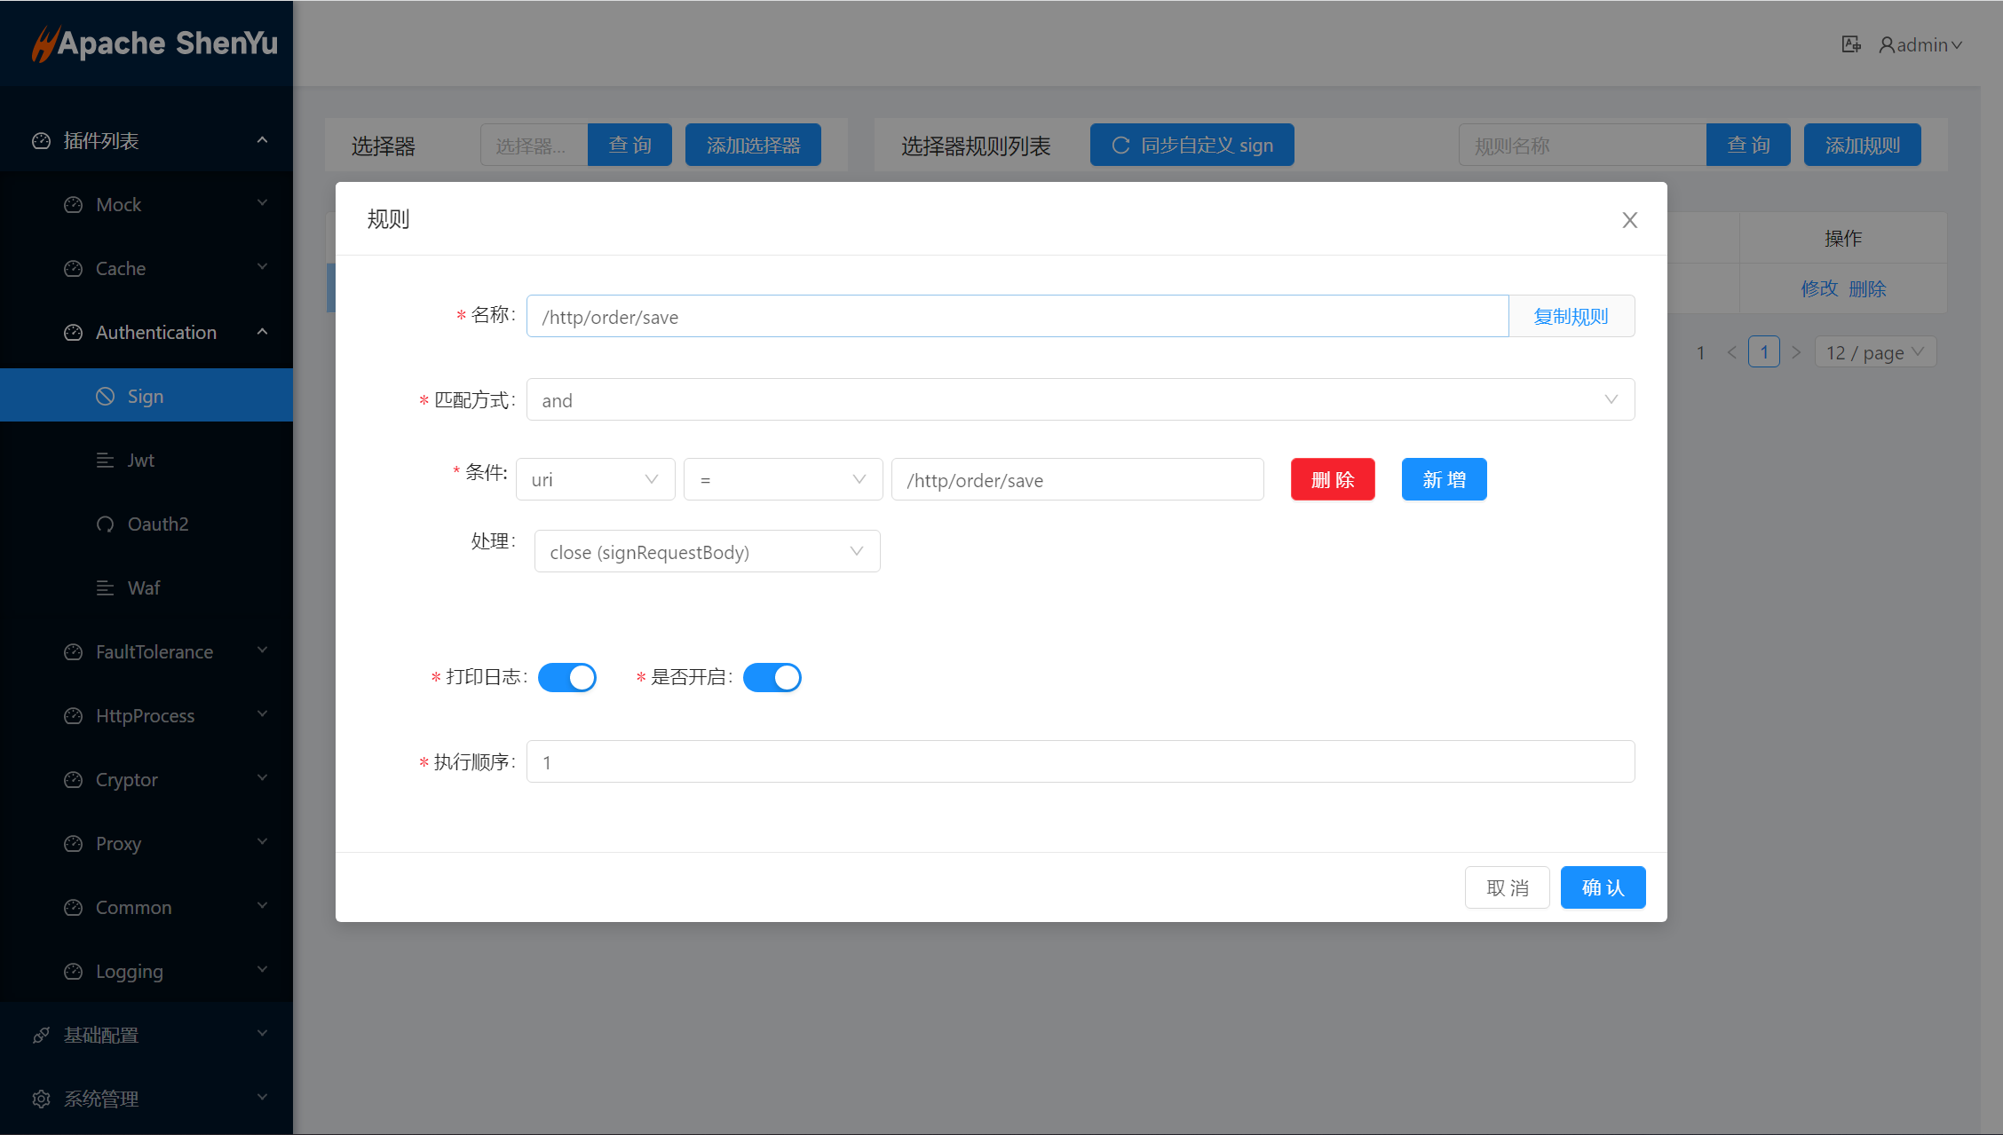Click the gear icon beside 系统管理
The height and width of the screenshot is (1135, 2003).
[x=41, y=1099]
